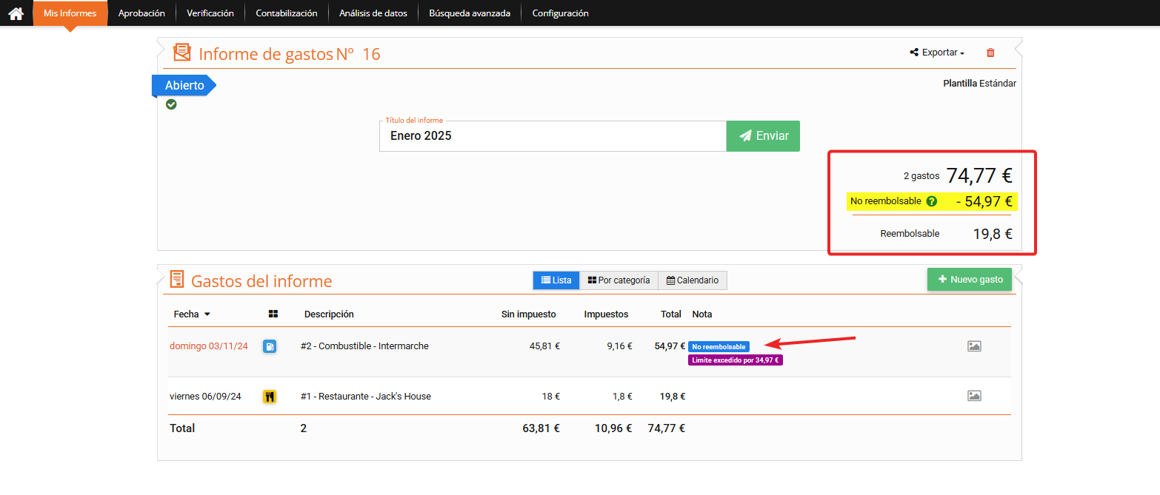
Task: Open expense #1 - Restaurante - Jack's House
Action: tap(366, 397)
